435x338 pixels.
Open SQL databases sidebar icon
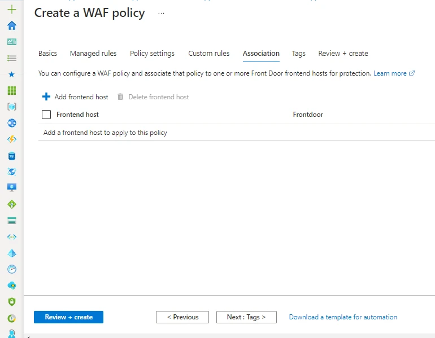[x=12, y=156]
